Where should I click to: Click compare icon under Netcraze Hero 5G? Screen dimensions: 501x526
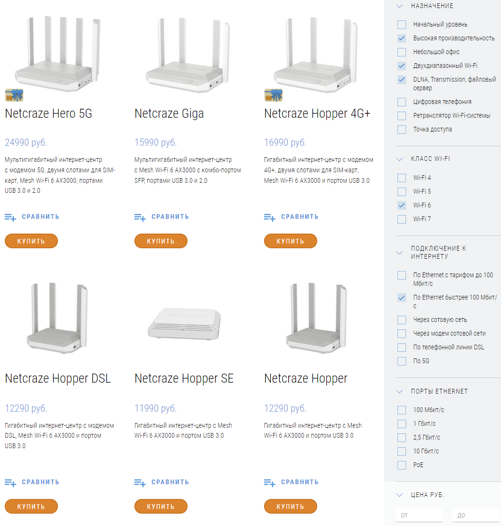pos(10,217)
